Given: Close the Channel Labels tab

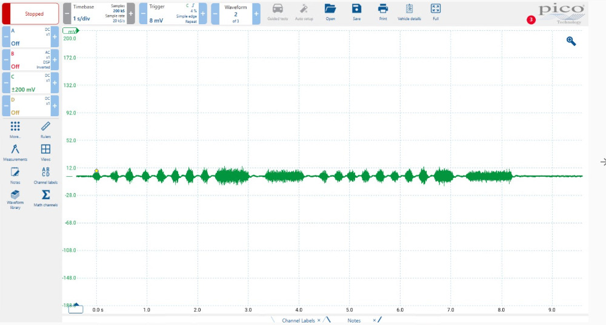Looking at the screenshot, I should point(319,320).
